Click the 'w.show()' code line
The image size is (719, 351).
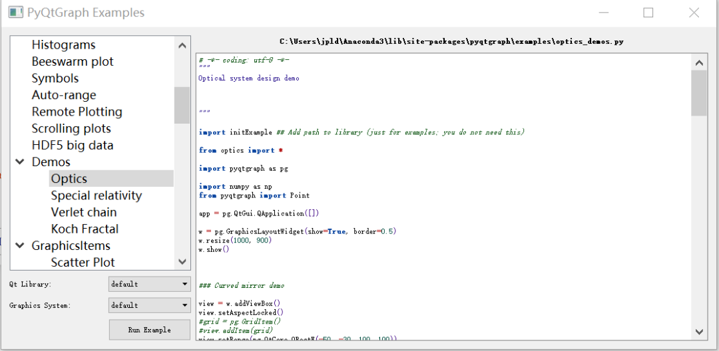(x=213, y=249)
